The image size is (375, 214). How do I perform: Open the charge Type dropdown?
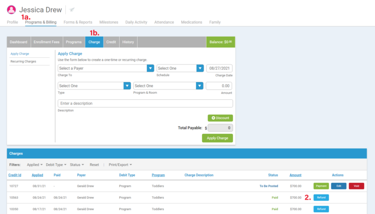(93, 86)
